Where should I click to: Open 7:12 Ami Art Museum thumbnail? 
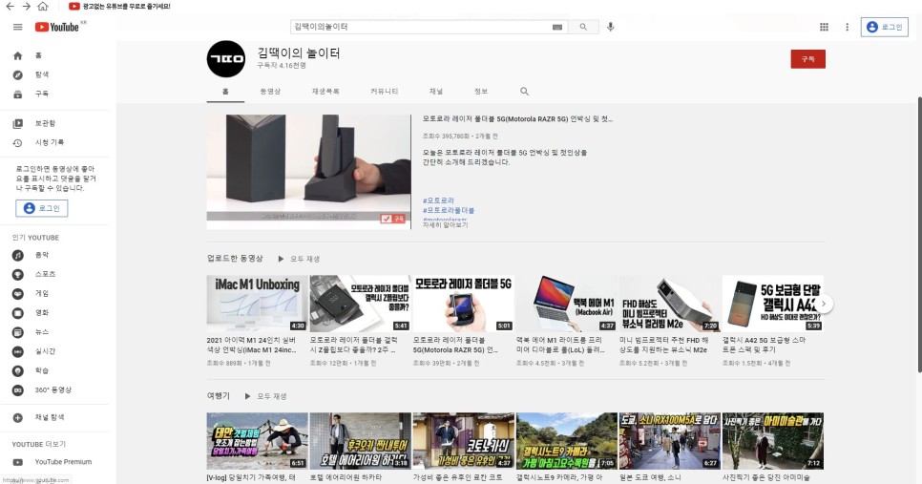[x=773, y=441]
